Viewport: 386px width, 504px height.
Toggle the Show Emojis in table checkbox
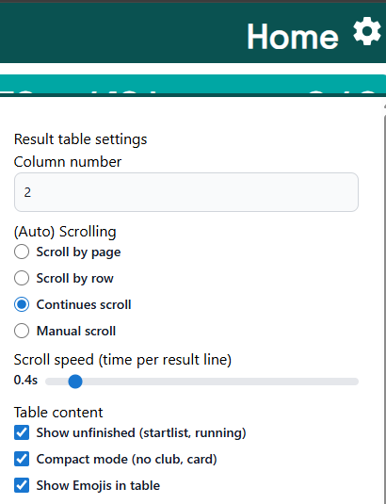22,485
